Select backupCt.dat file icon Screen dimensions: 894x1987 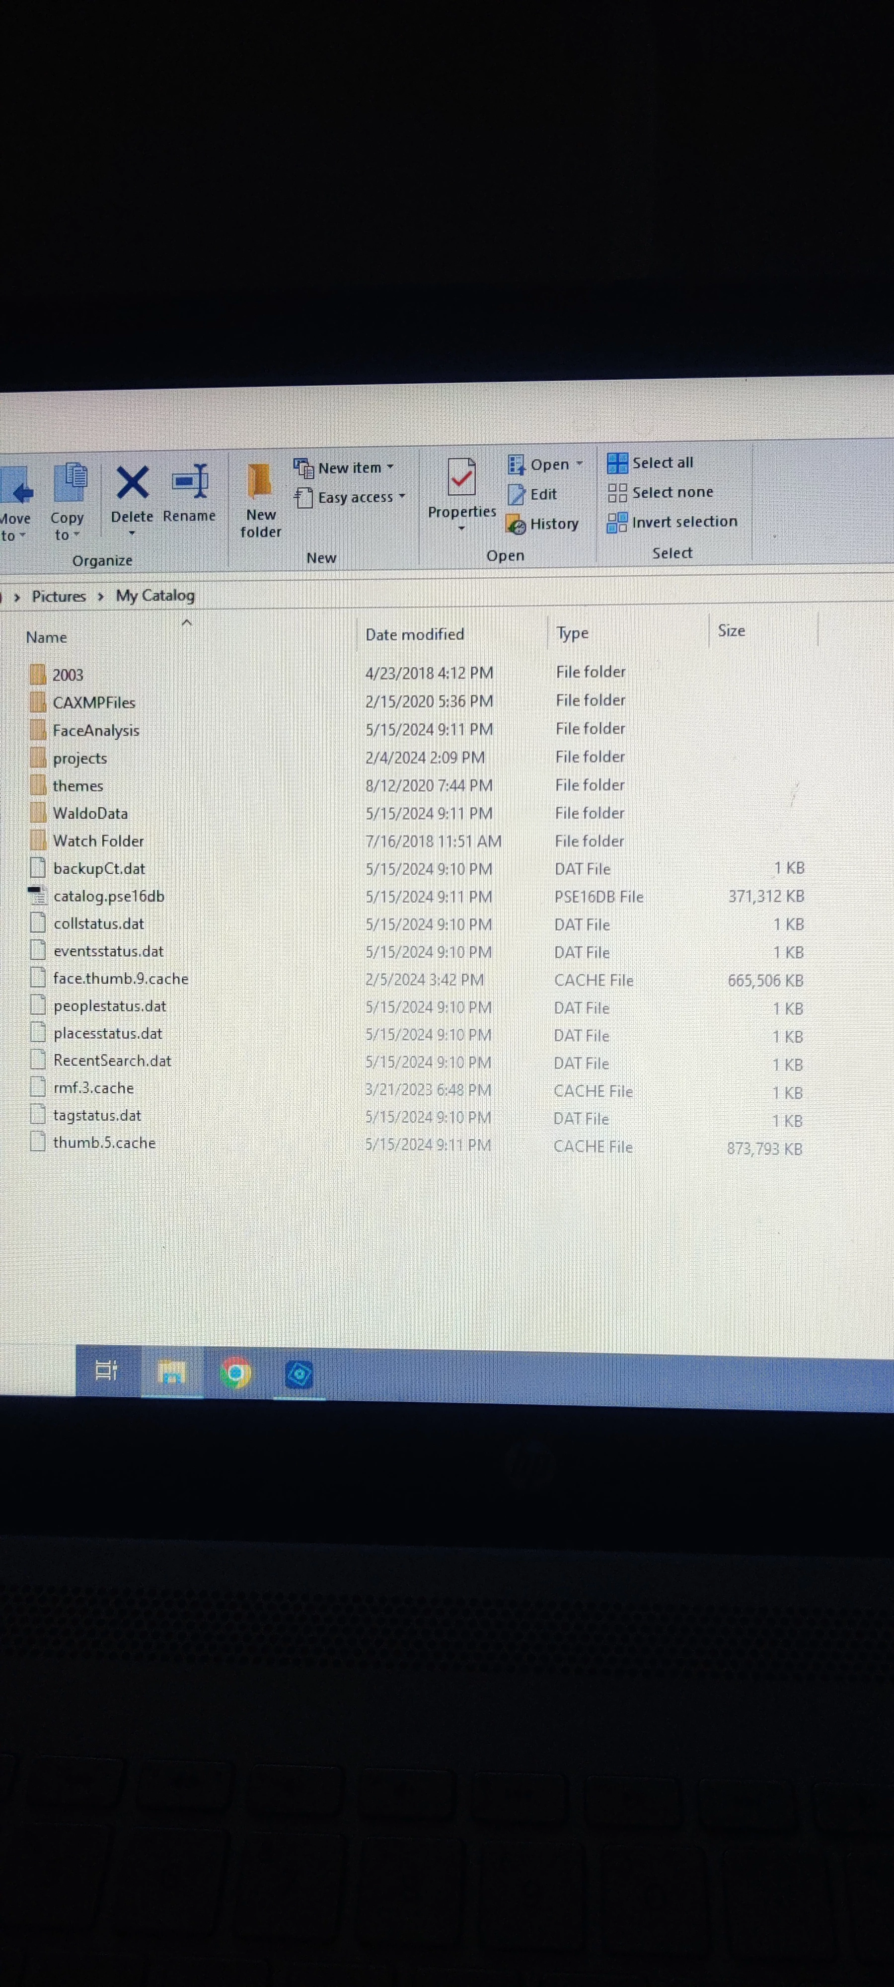pos(37,868)
